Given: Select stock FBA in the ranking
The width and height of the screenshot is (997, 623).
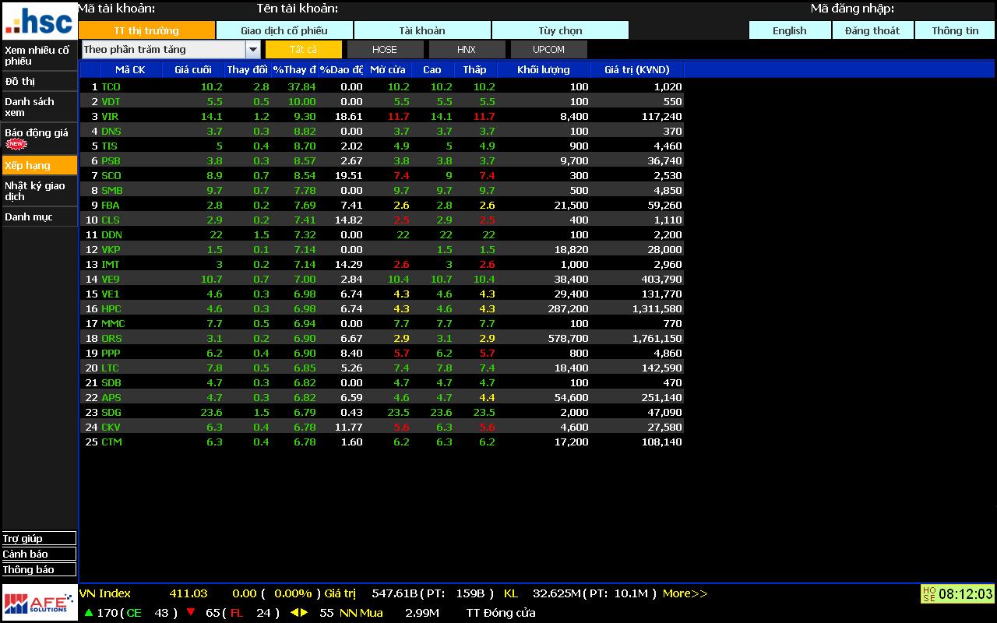Looking at the screenshot, I should click(111, 205).
